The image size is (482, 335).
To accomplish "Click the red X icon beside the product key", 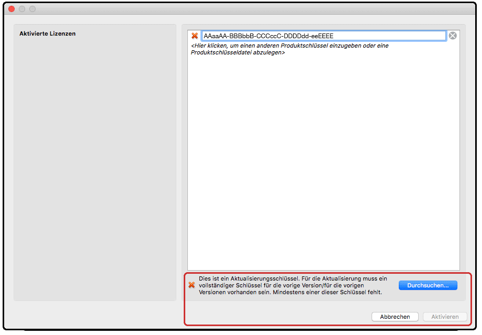I will click(x=195, y=36).
